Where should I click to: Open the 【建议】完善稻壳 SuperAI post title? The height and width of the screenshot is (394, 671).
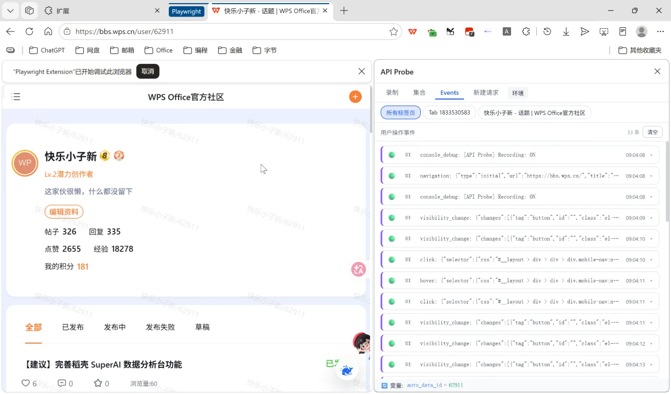103,365
